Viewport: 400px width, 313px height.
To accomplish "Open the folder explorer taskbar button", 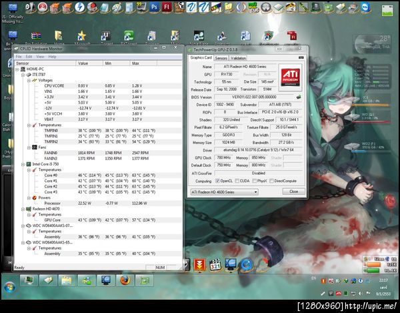I will [67, 280].
